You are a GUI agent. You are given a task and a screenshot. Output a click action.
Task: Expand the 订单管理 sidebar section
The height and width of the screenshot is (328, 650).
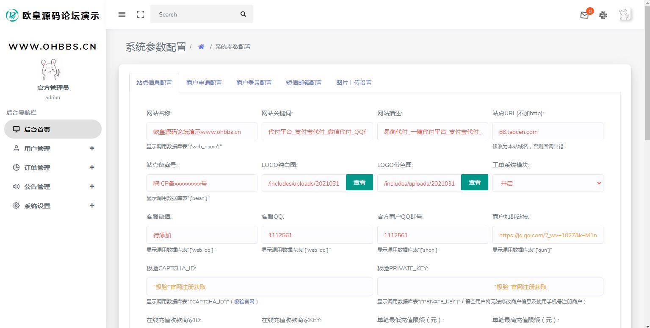click(x=91, y=167)
